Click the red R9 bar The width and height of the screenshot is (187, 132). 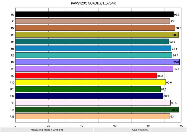click(86, 76)
